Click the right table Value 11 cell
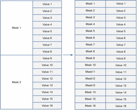The height and width of the screenshot is (110, 137). tap(121, 72)
